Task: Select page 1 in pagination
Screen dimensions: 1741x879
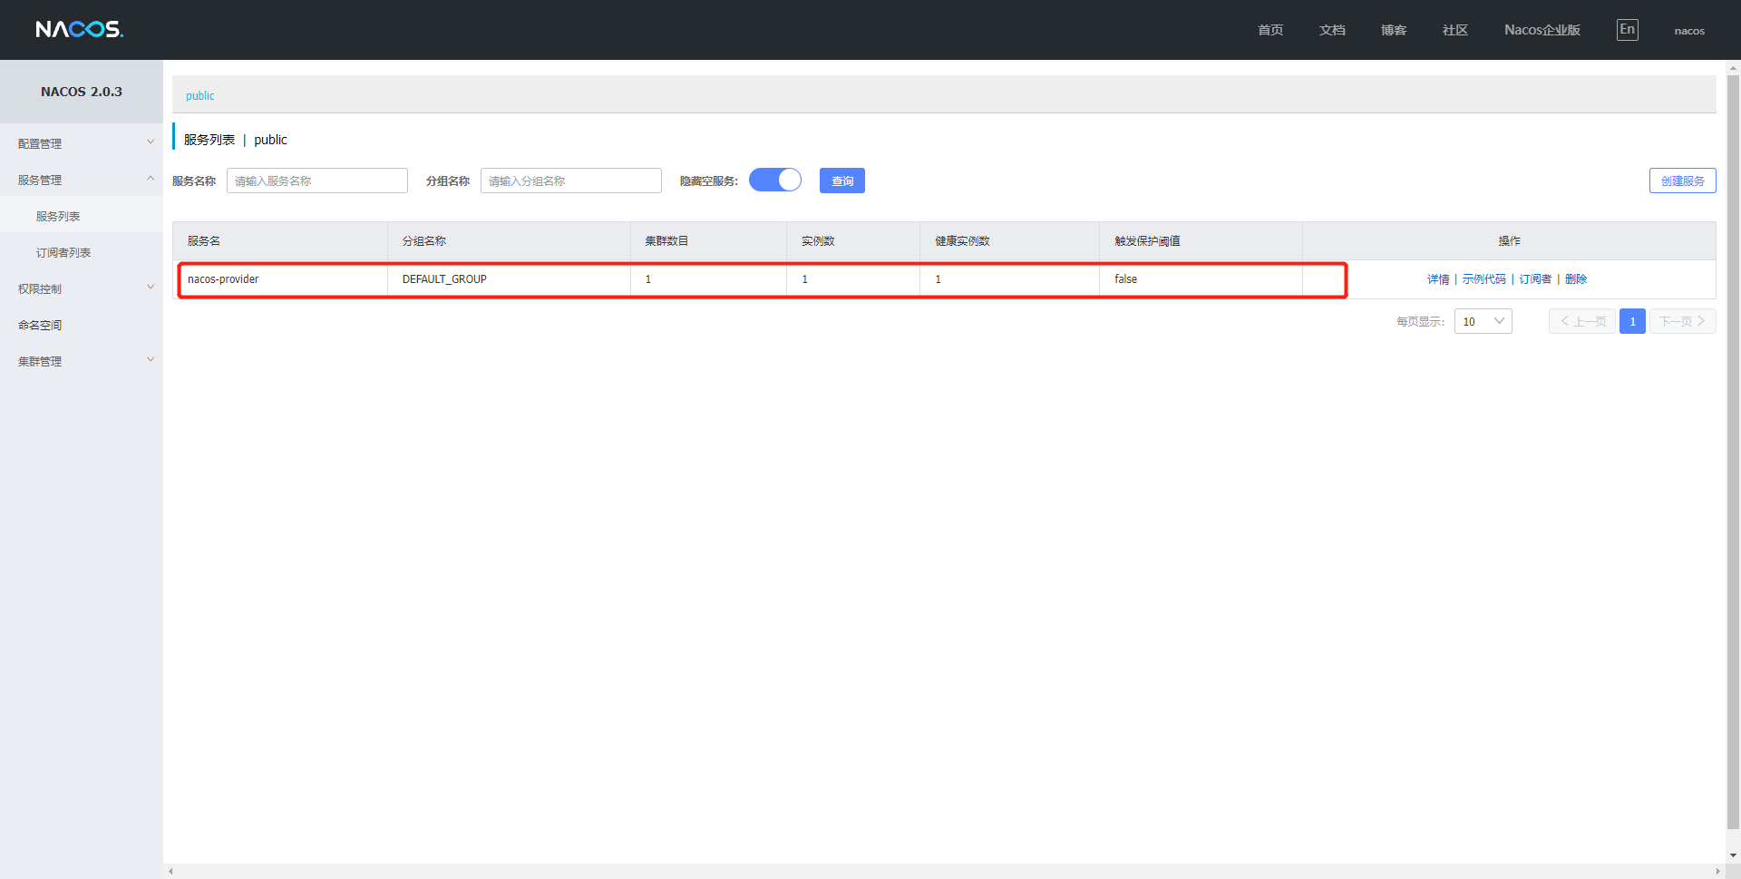Action: click(1632, 321)
